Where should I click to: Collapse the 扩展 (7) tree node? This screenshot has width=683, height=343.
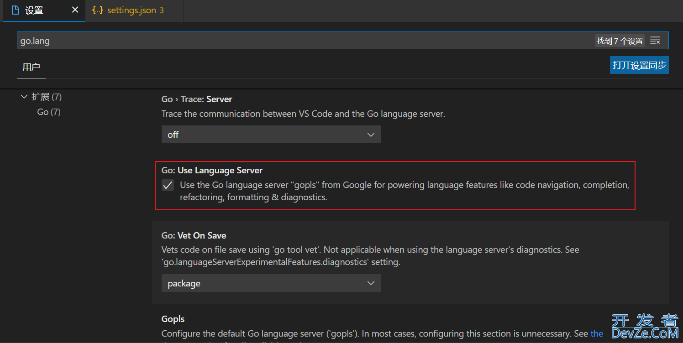[x=24, y=97]
